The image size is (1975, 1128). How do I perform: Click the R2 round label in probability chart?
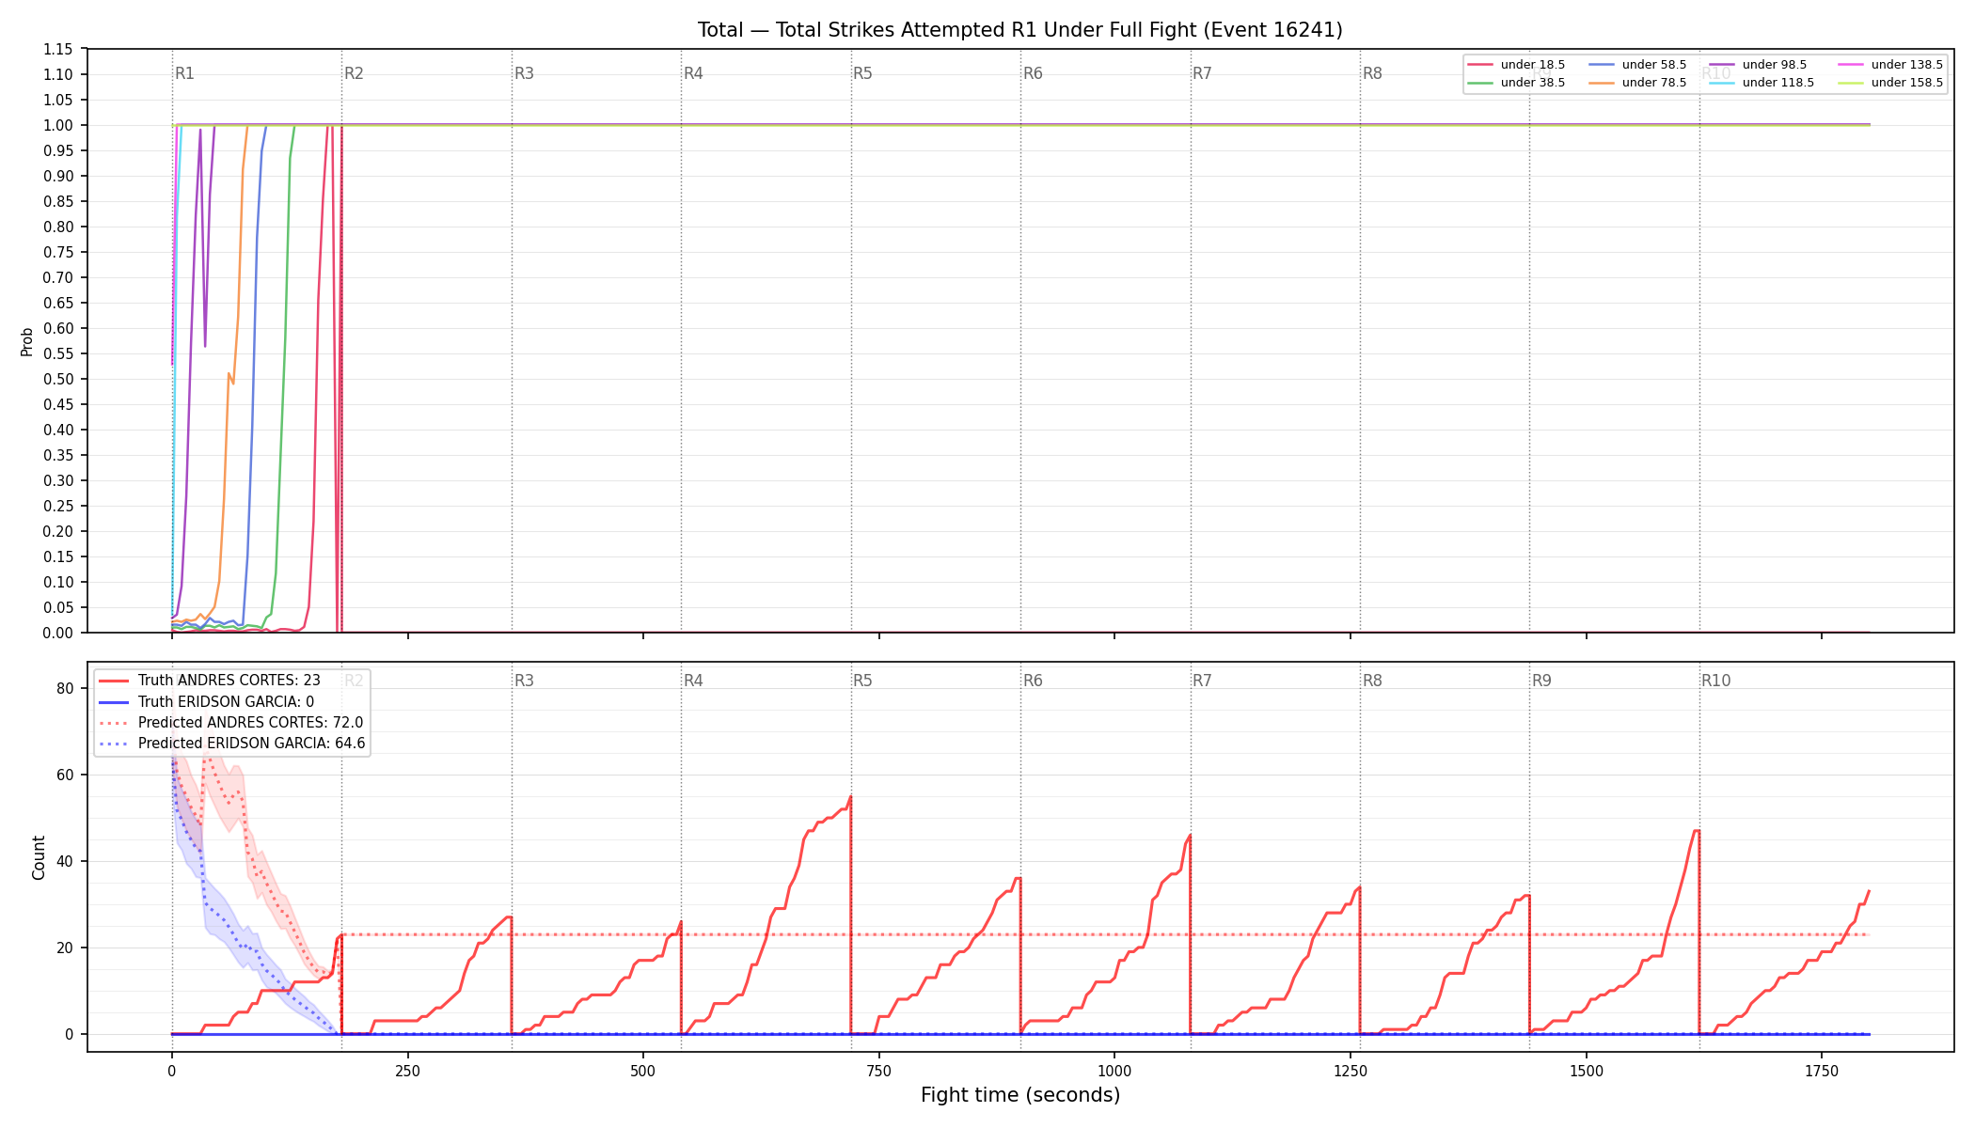(354, 73)
